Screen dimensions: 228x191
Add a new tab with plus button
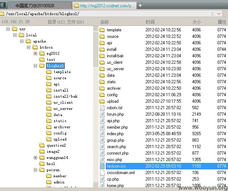pyautogui.click(x=140, y=5)
